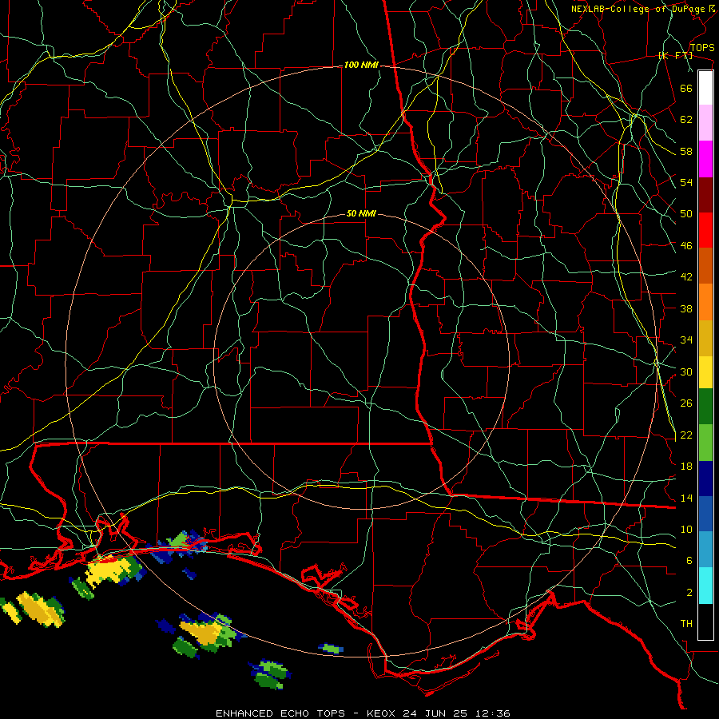Click the '[K FT]' units label

pos(675,55)
